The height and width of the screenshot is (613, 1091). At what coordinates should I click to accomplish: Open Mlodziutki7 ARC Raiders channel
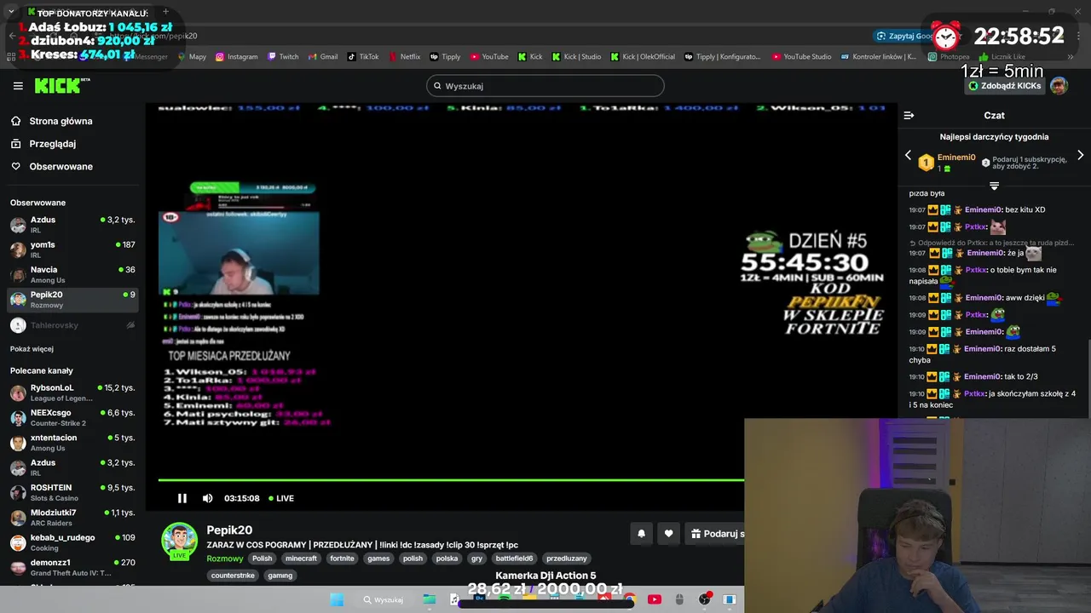click(x=72, y=518)
